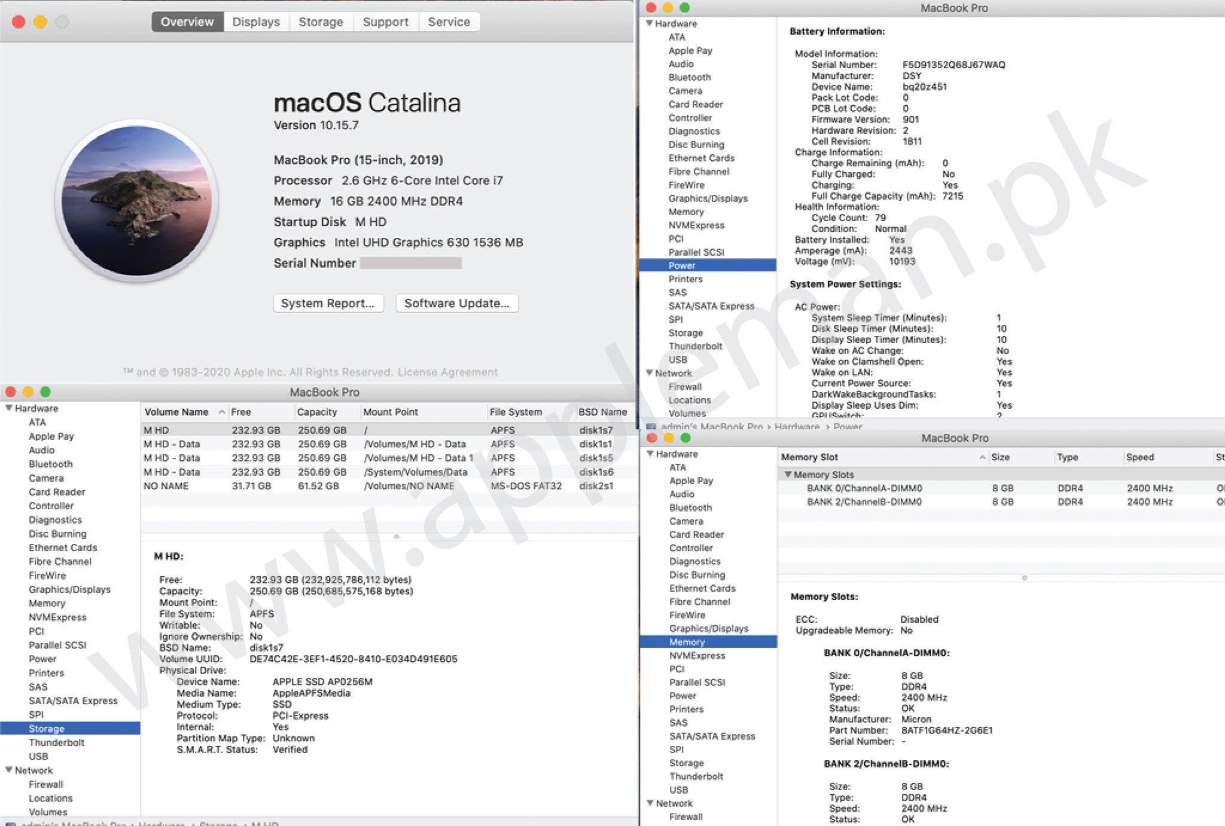
Task: Collapse Network tree in the Power window
Action: click(x=650, y=372)
